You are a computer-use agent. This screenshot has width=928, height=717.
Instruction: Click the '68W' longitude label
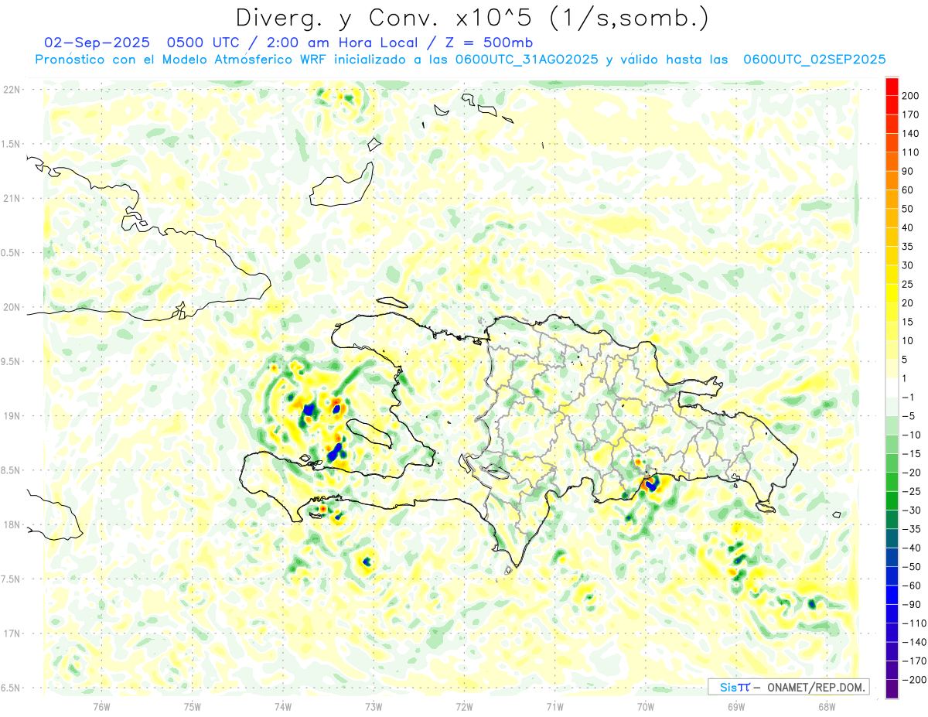pyautogui.click(x=826, y=706)
